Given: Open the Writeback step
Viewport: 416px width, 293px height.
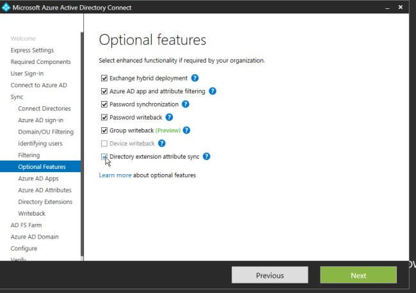Looking at the screenshot, I should click(x=31, y=214).
